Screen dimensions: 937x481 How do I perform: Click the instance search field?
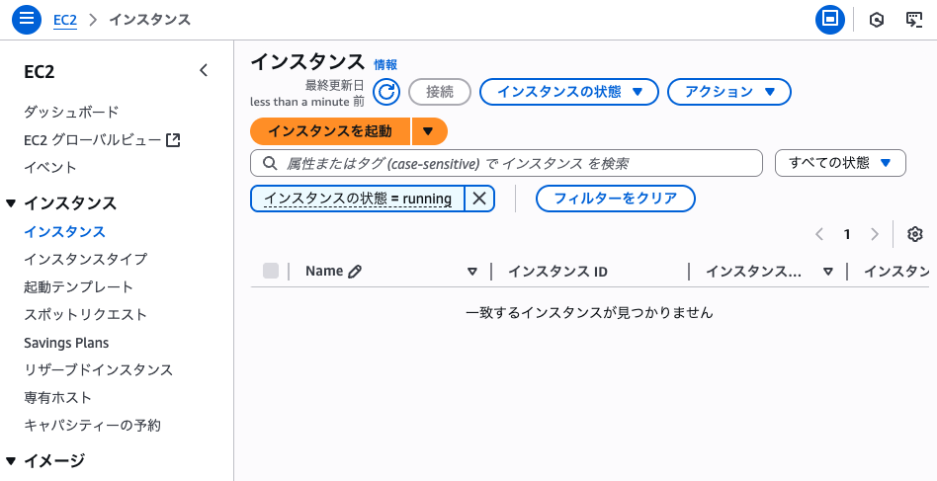pyautogui.click(x=514, y=163)
